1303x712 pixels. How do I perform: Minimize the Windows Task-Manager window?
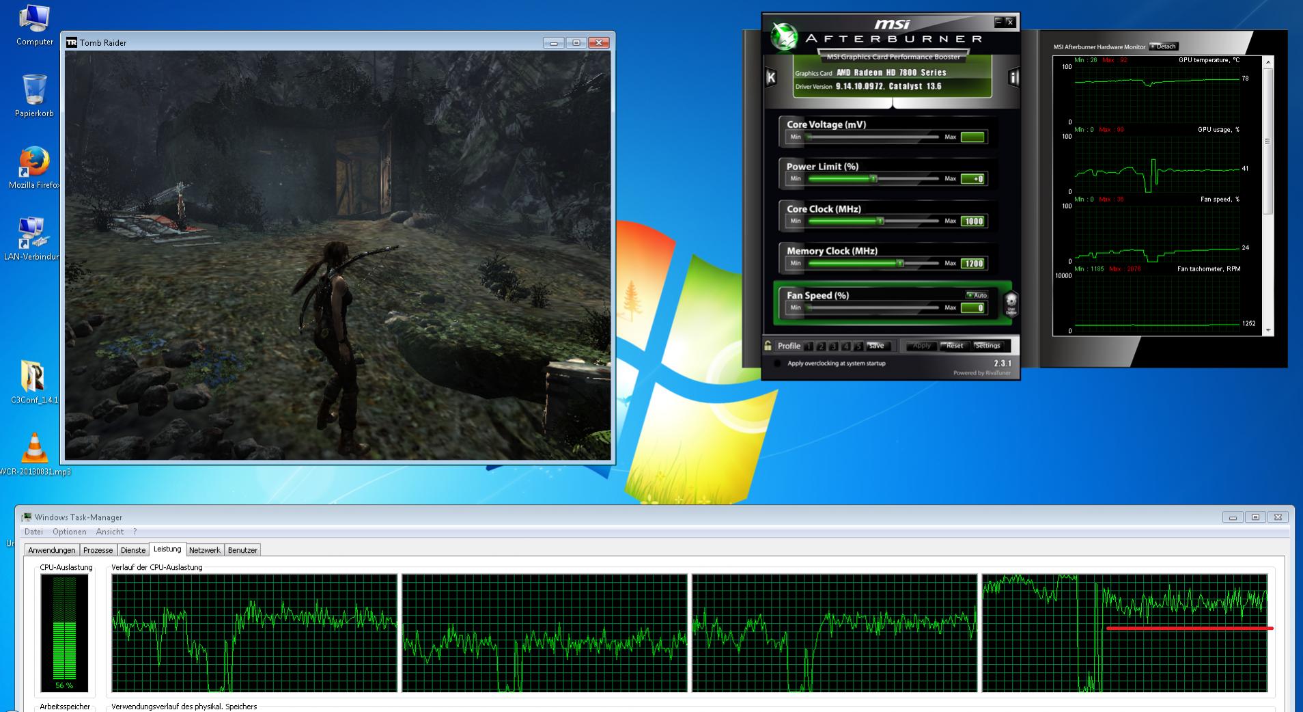(1233, 517)
